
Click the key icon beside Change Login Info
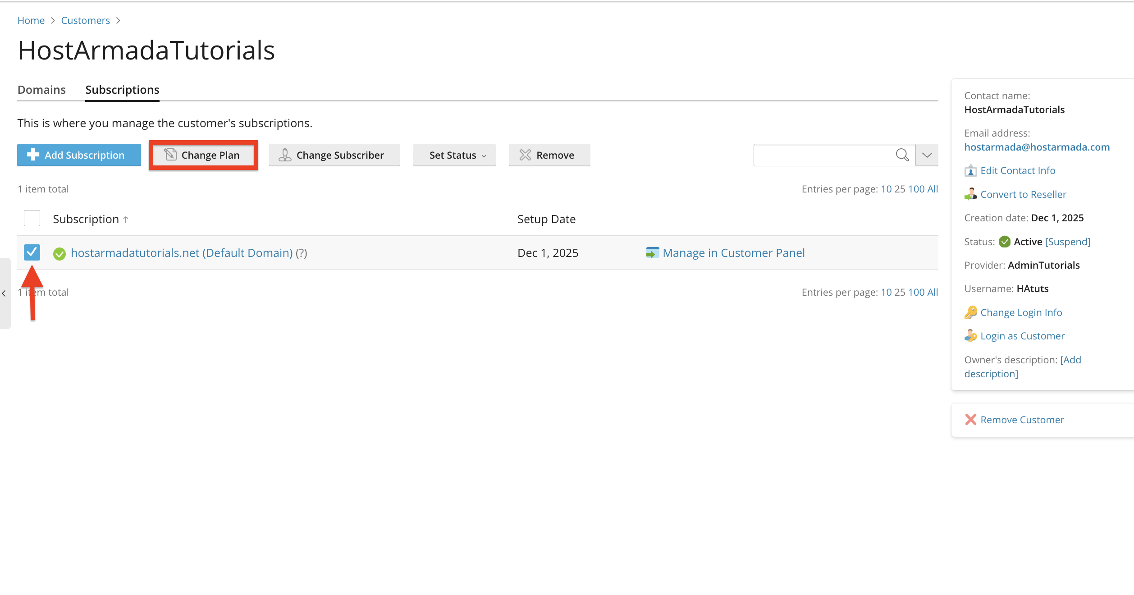tap(970, 312)
